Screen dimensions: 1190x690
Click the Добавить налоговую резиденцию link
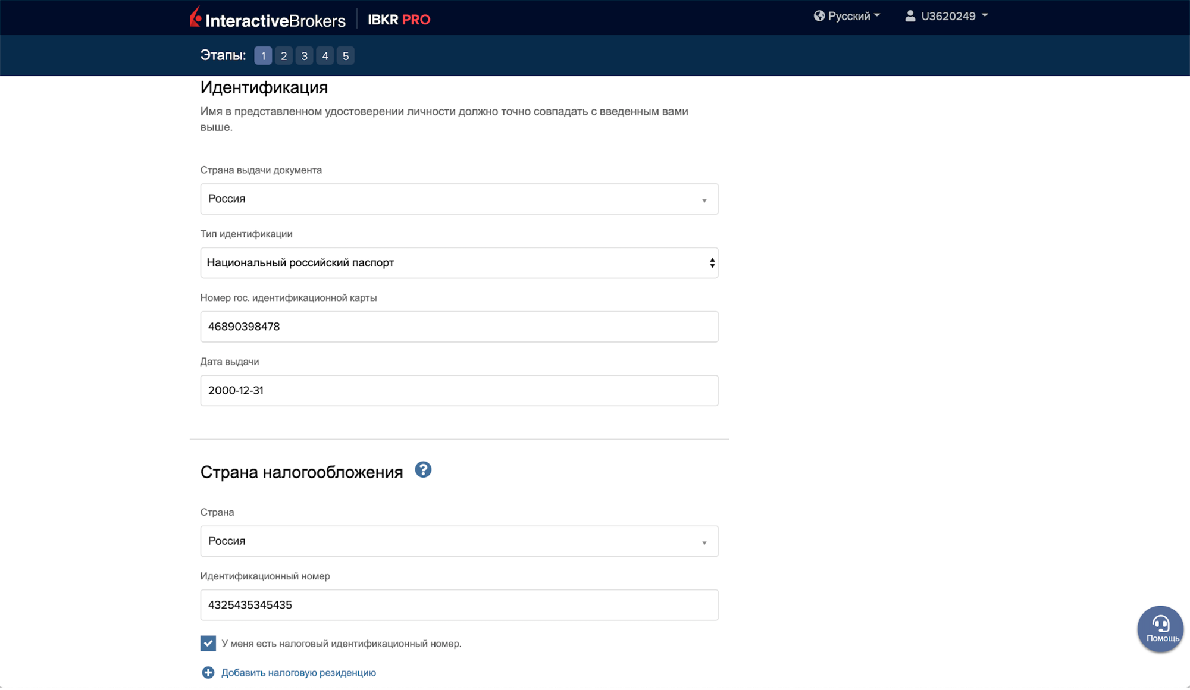click(x=299, y=673)
